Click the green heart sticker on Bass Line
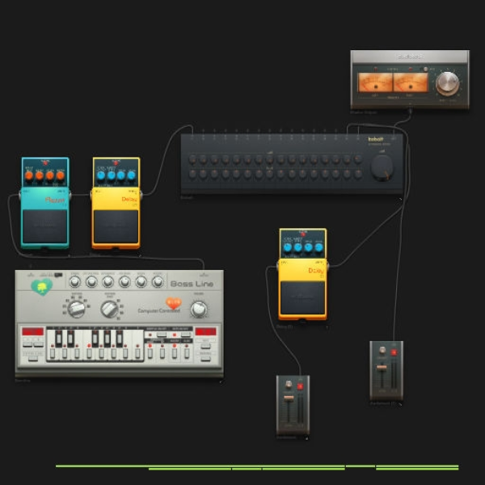The image size is (485, 485). pyautogui.click(x=42, y=286)
